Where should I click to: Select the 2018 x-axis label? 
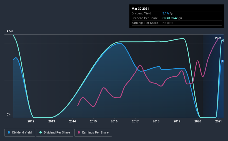[x=156, y=121]
